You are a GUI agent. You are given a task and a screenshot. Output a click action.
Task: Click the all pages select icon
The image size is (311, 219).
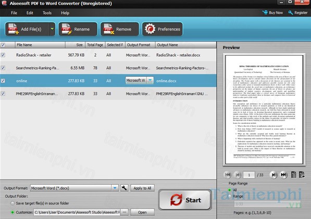pyautogui.click(x=302, y=175)
